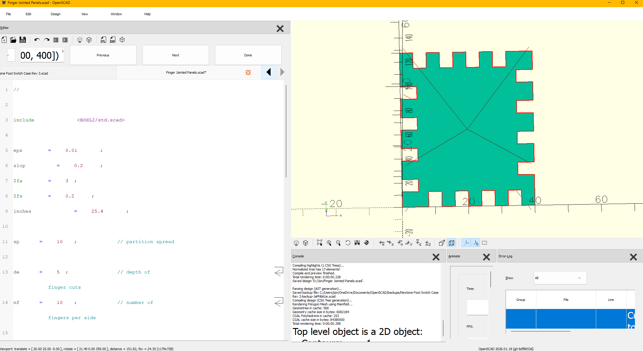Open the find/replace mode dropdown
Viewport: 643px width, 351px height.
click(11, 55)
